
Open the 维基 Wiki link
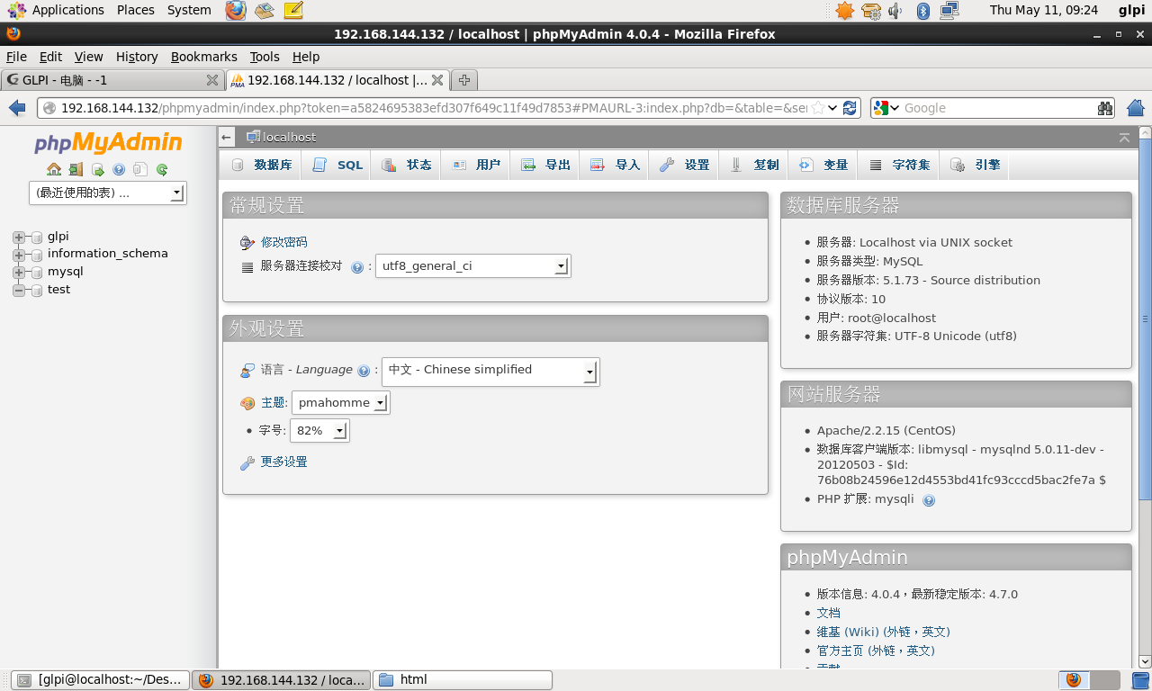[883, 632]
